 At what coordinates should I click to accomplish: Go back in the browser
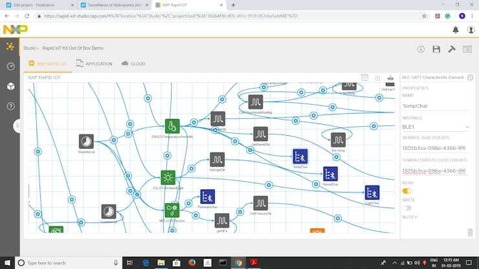click(x=6, y=16)
